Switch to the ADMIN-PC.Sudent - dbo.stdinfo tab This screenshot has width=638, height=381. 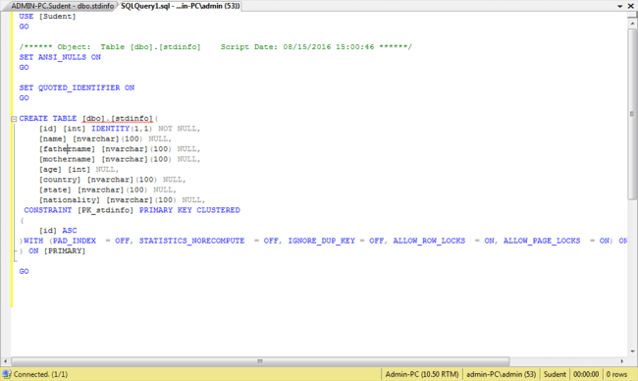[62, 6]
